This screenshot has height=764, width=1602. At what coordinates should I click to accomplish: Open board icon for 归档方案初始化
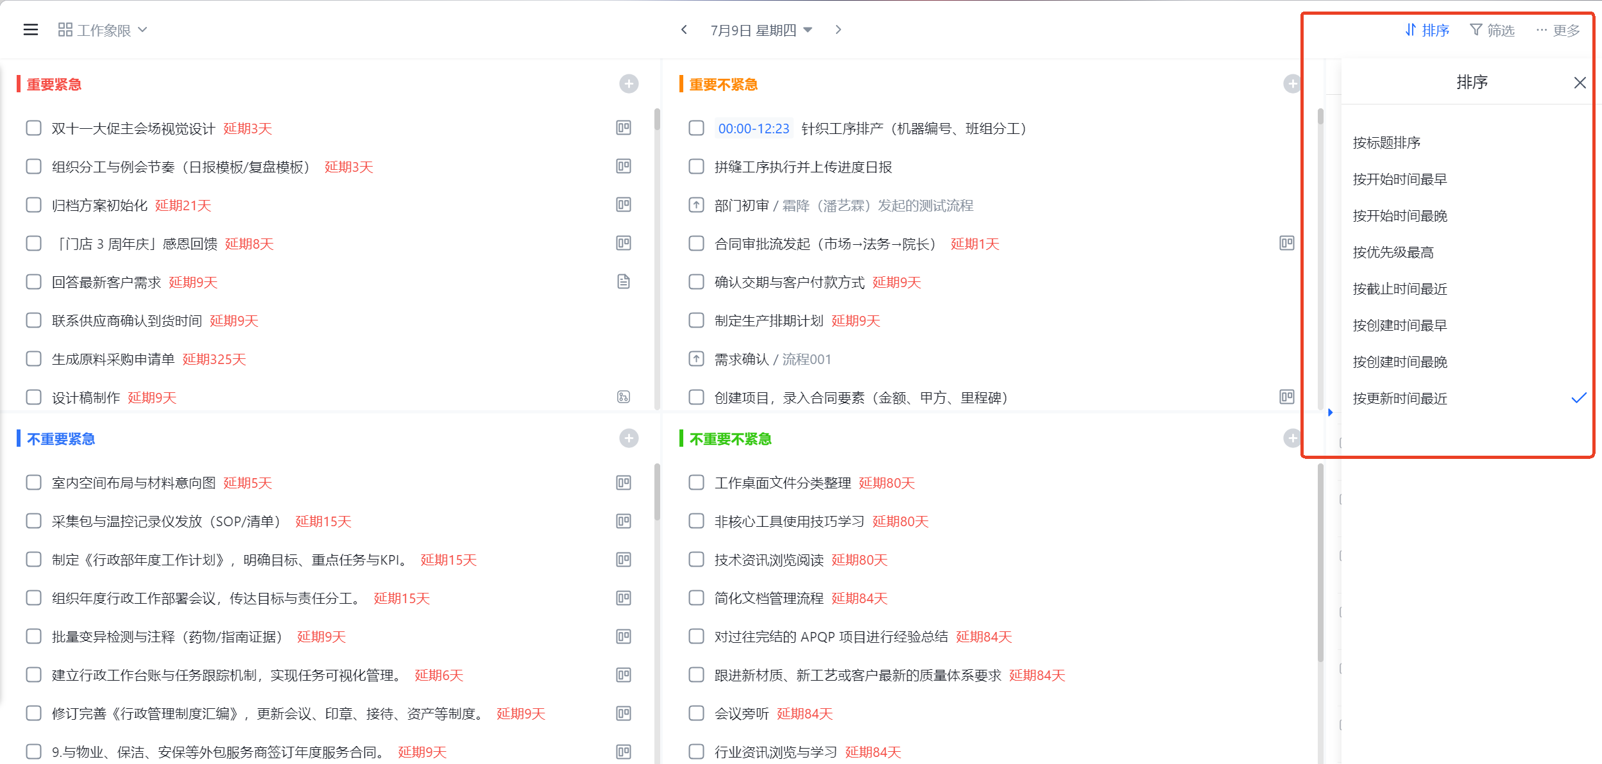[x=624, y=205]
